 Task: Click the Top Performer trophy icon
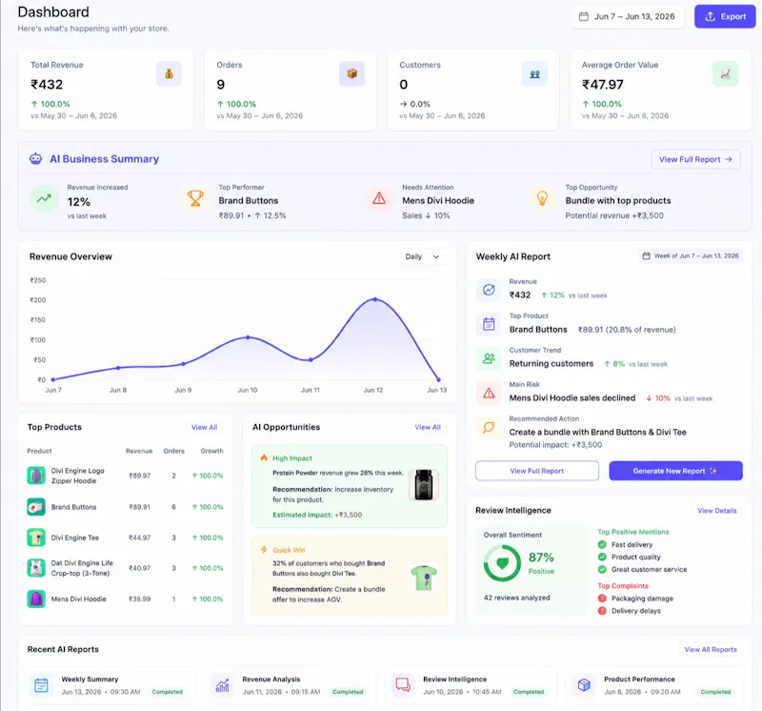tap(195, 198)
